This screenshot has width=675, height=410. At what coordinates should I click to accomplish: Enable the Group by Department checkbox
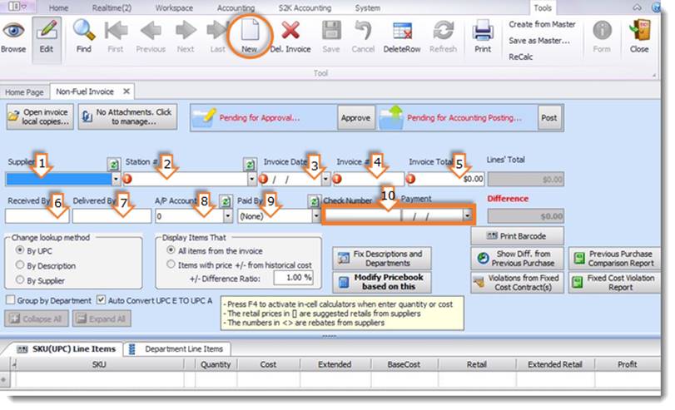[10, 299]
